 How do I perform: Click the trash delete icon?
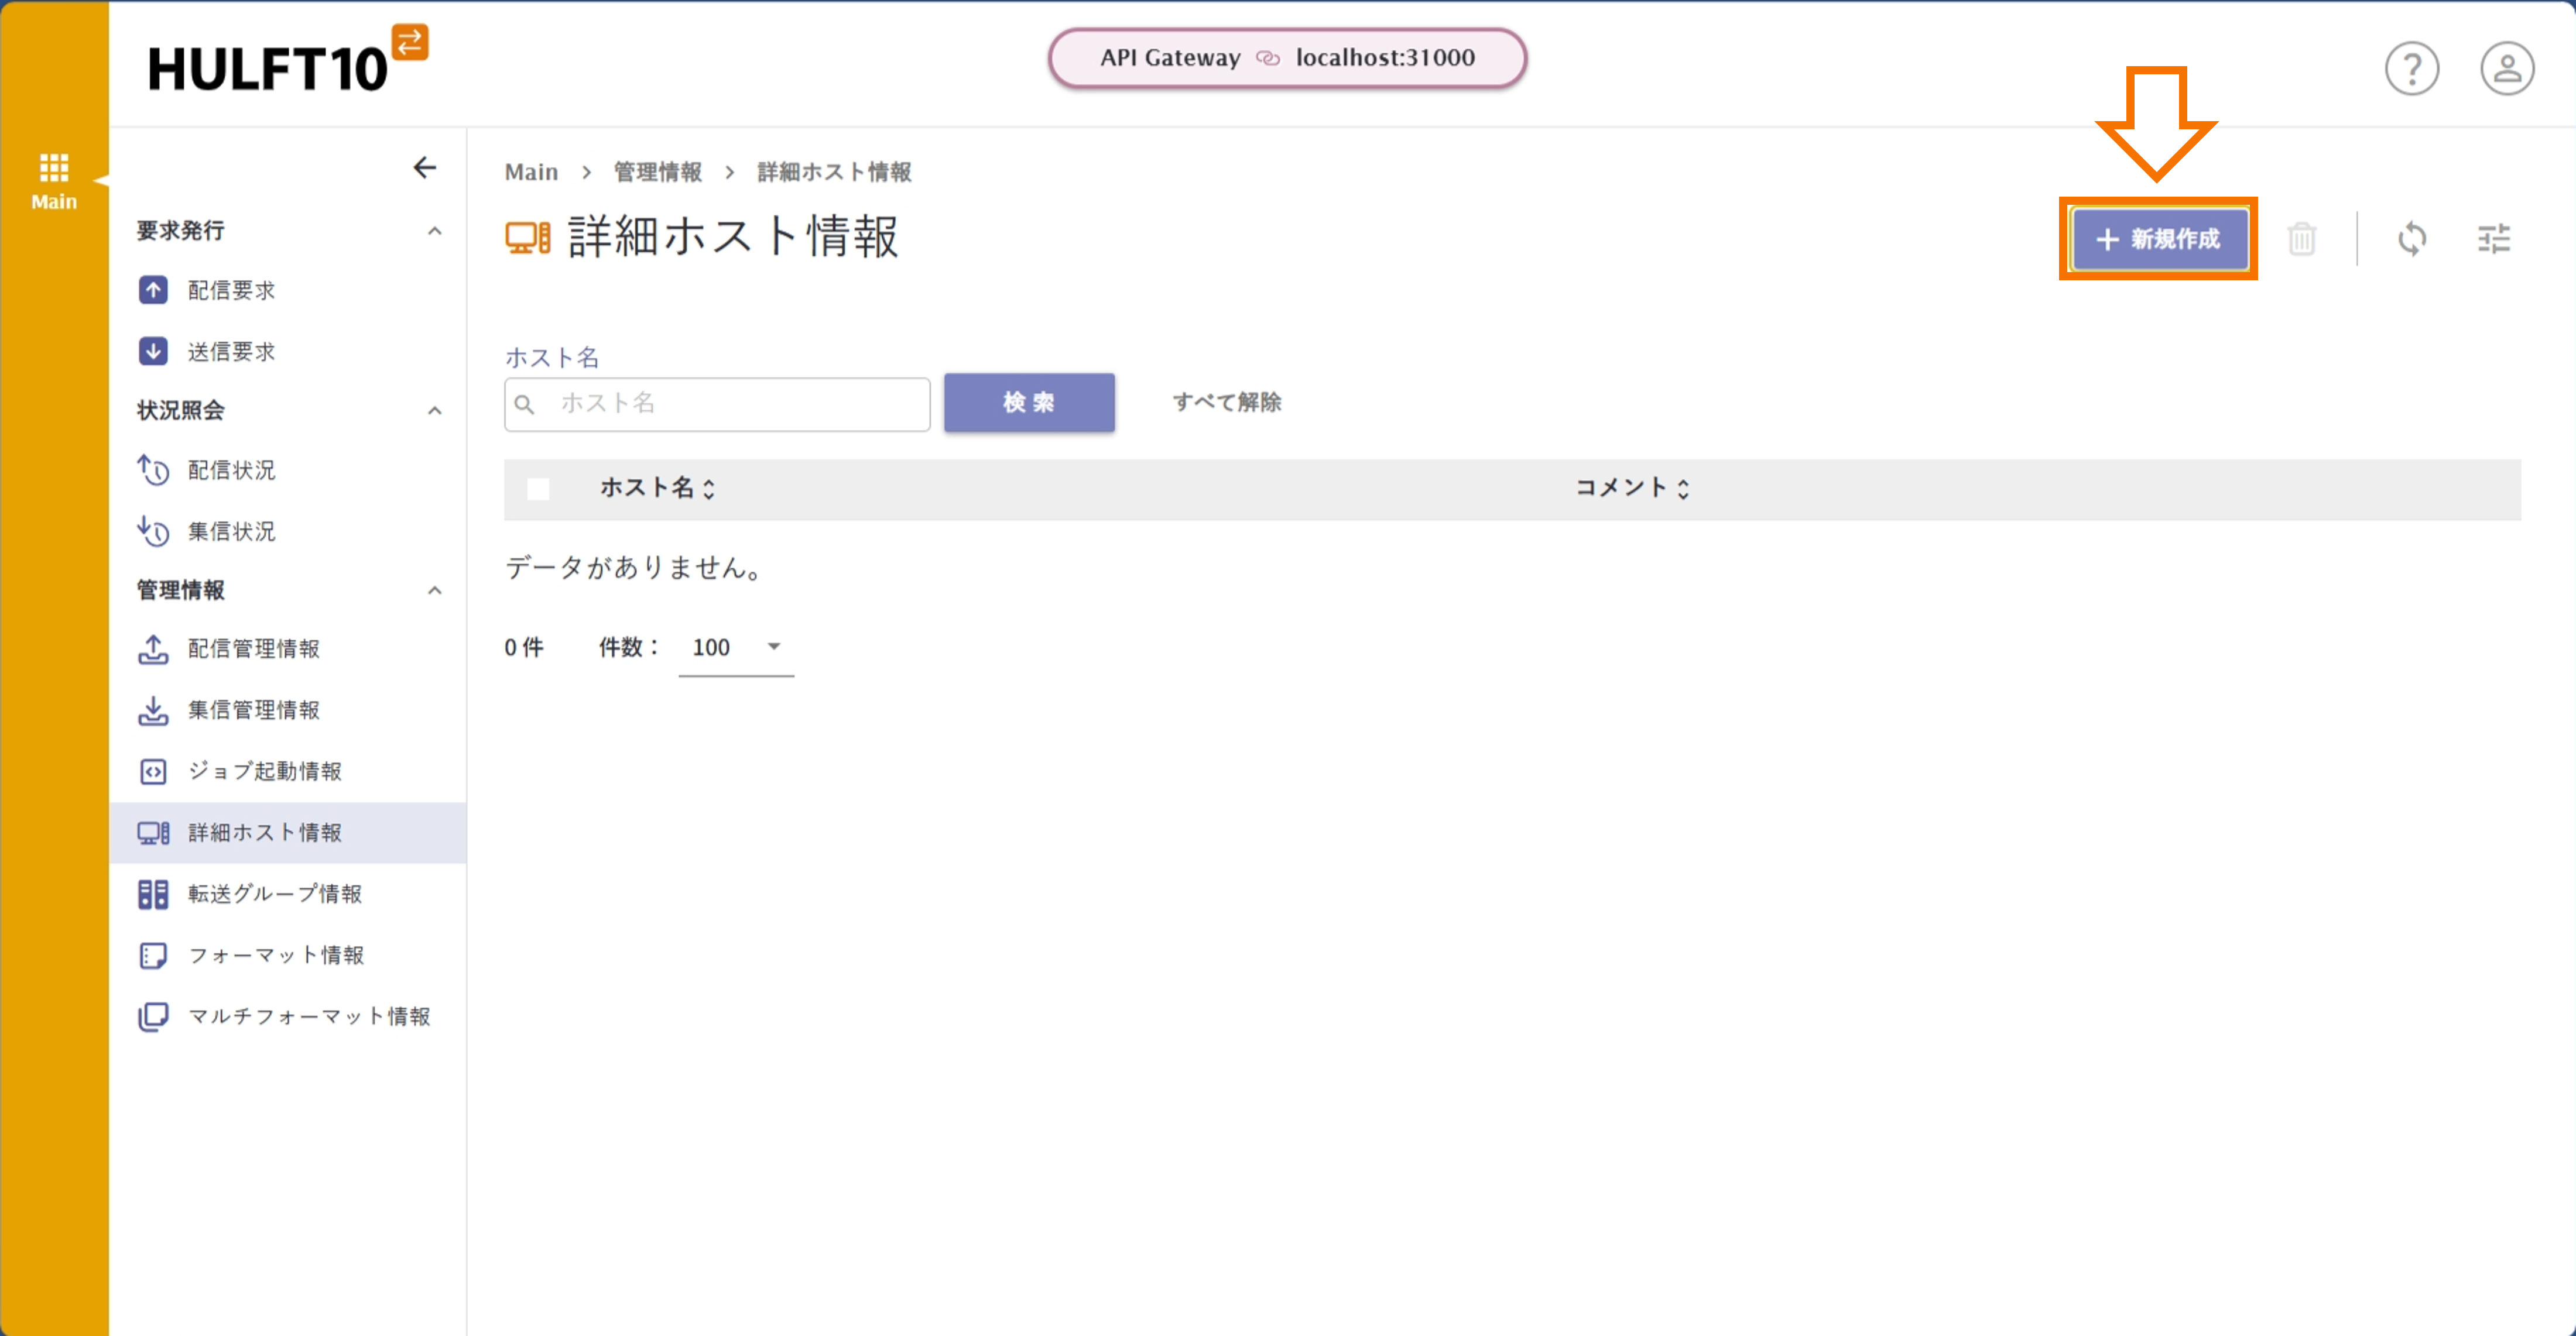coord(2303,239)
